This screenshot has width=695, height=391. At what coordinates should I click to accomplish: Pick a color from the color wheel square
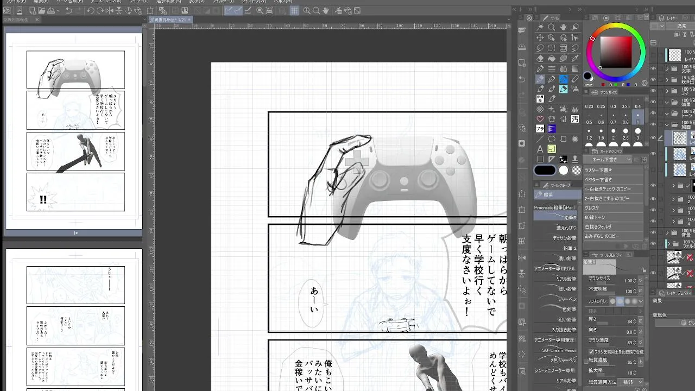(616, 52)
